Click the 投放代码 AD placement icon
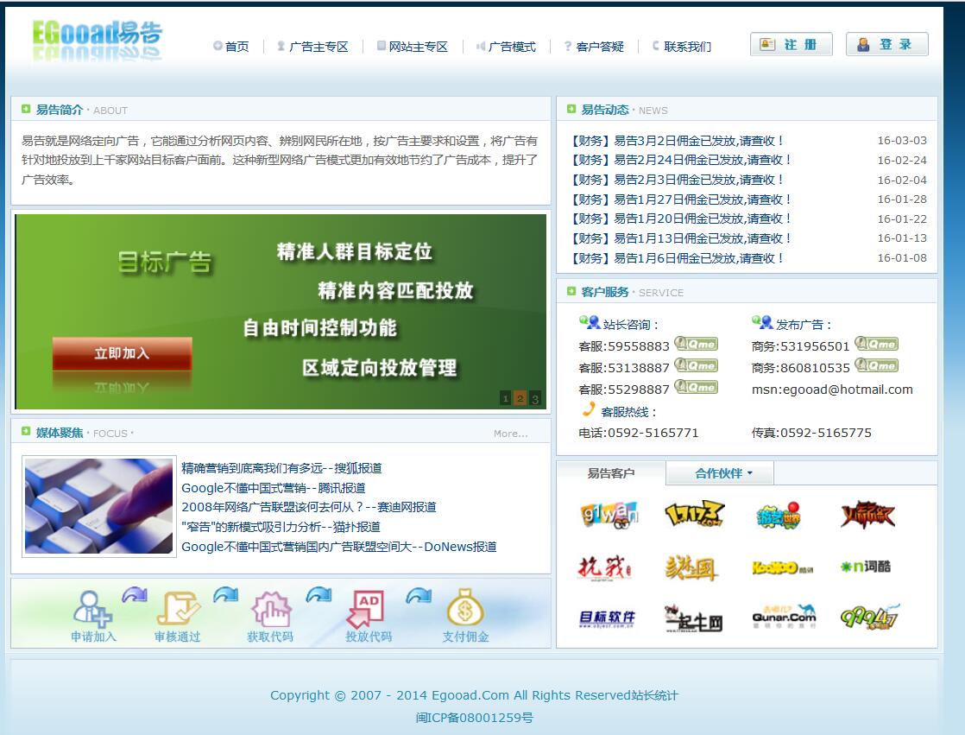Image resolution: width=965 pixels, height=735 pixels. tap(366, 608)
